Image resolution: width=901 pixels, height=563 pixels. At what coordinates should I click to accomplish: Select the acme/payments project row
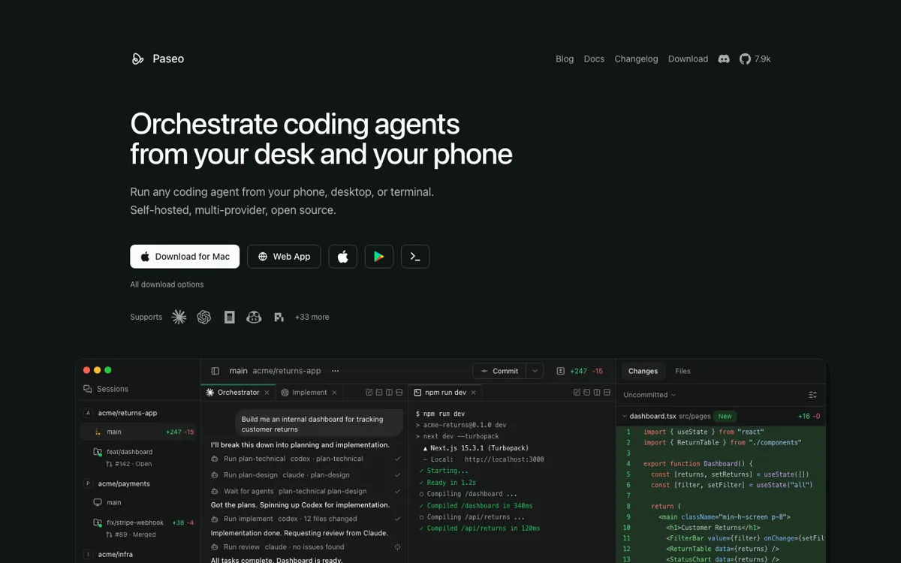[x=138, y=483]
